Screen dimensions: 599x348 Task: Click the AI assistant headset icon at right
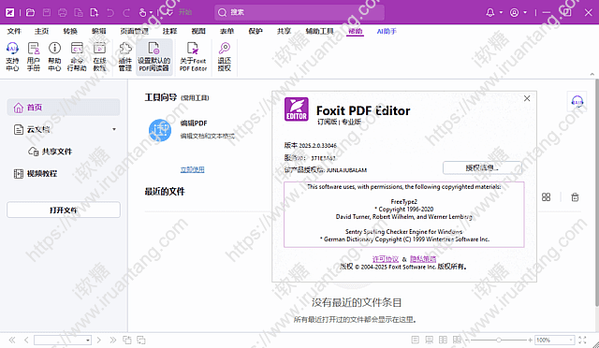point(577,102)
